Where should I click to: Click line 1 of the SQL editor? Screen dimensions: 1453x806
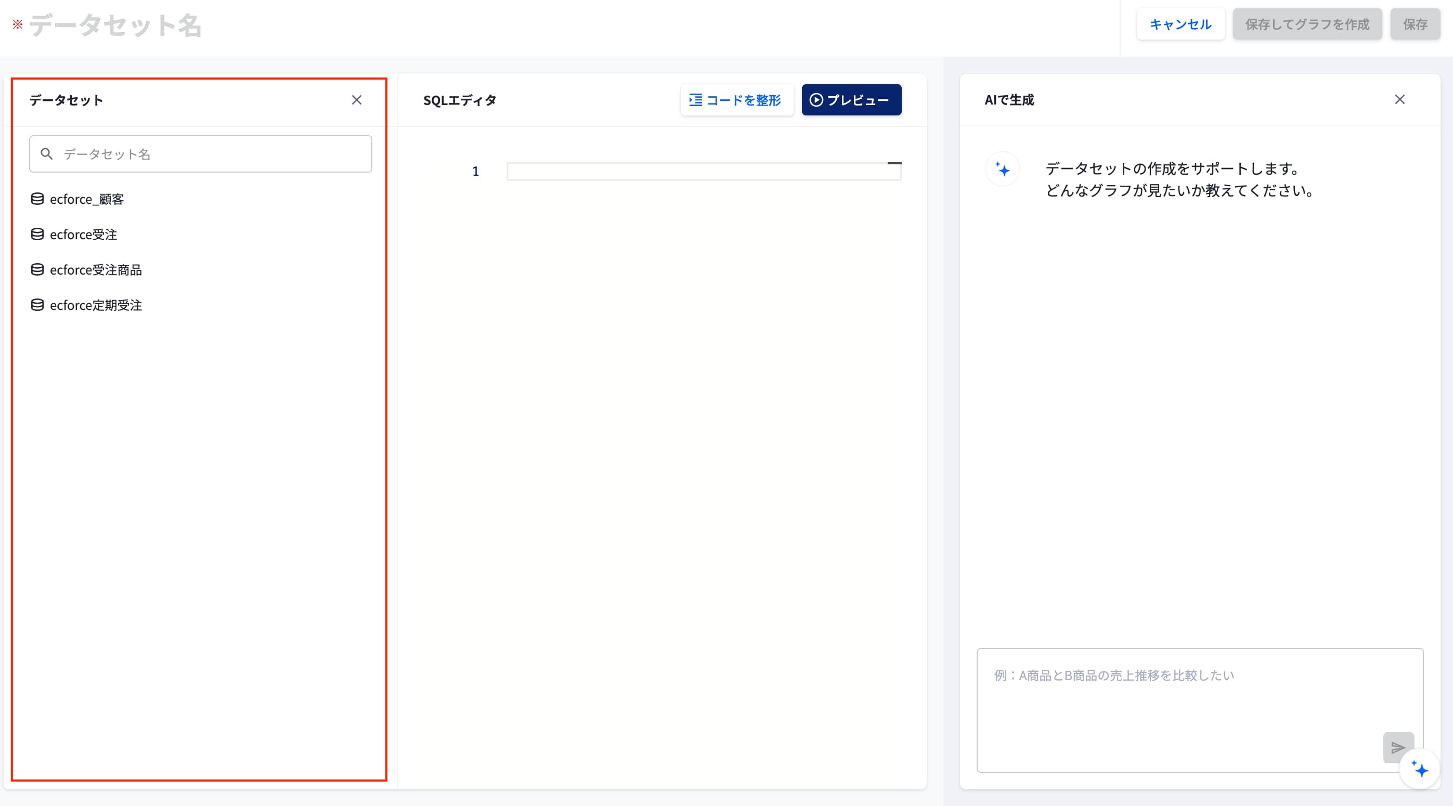[x=704, y=171]
